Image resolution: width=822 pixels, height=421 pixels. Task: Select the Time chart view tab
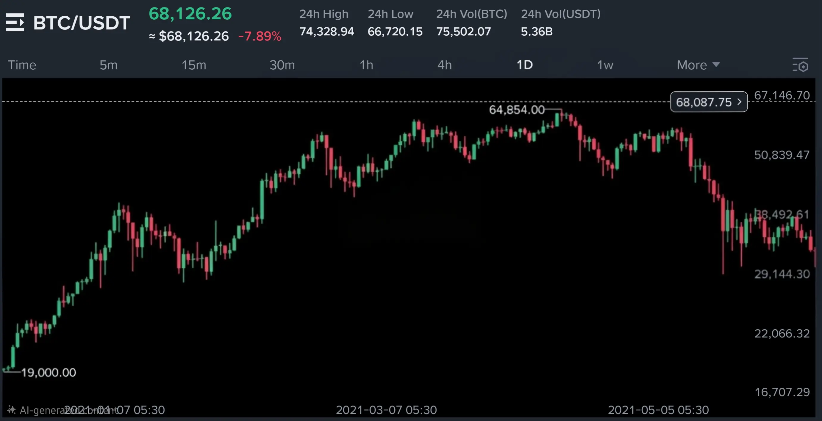22,65
